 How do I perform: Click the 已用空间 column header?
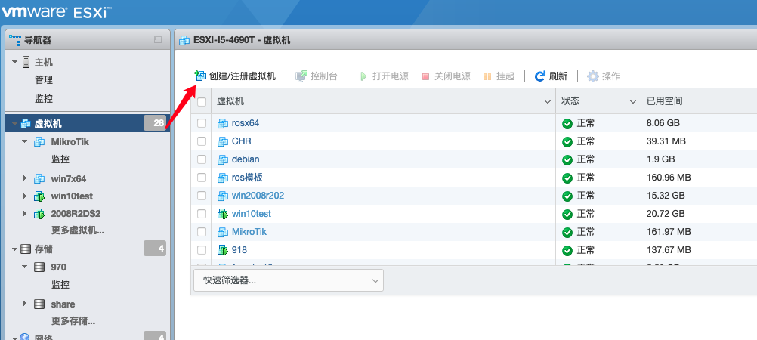pyautogui.click(x=699, y=101)
